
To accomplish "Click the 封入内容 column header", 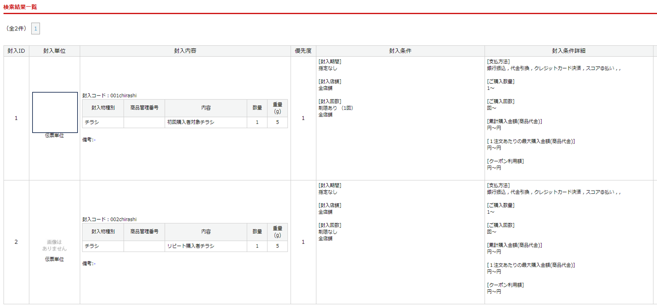I will pyautogui.click(x=185, y=51).
